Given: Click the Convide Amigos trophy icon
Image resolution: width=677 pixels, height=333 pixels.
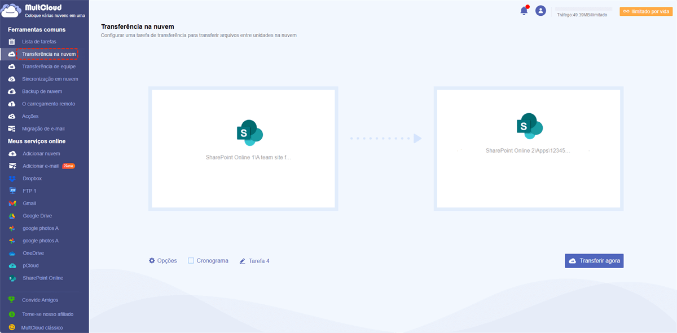Looking at the screenshot, I should [12, 300].
